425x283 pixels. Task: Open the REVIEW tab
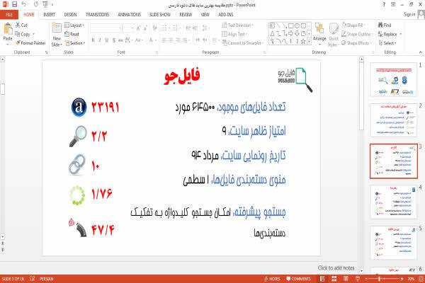coord(186,15)
